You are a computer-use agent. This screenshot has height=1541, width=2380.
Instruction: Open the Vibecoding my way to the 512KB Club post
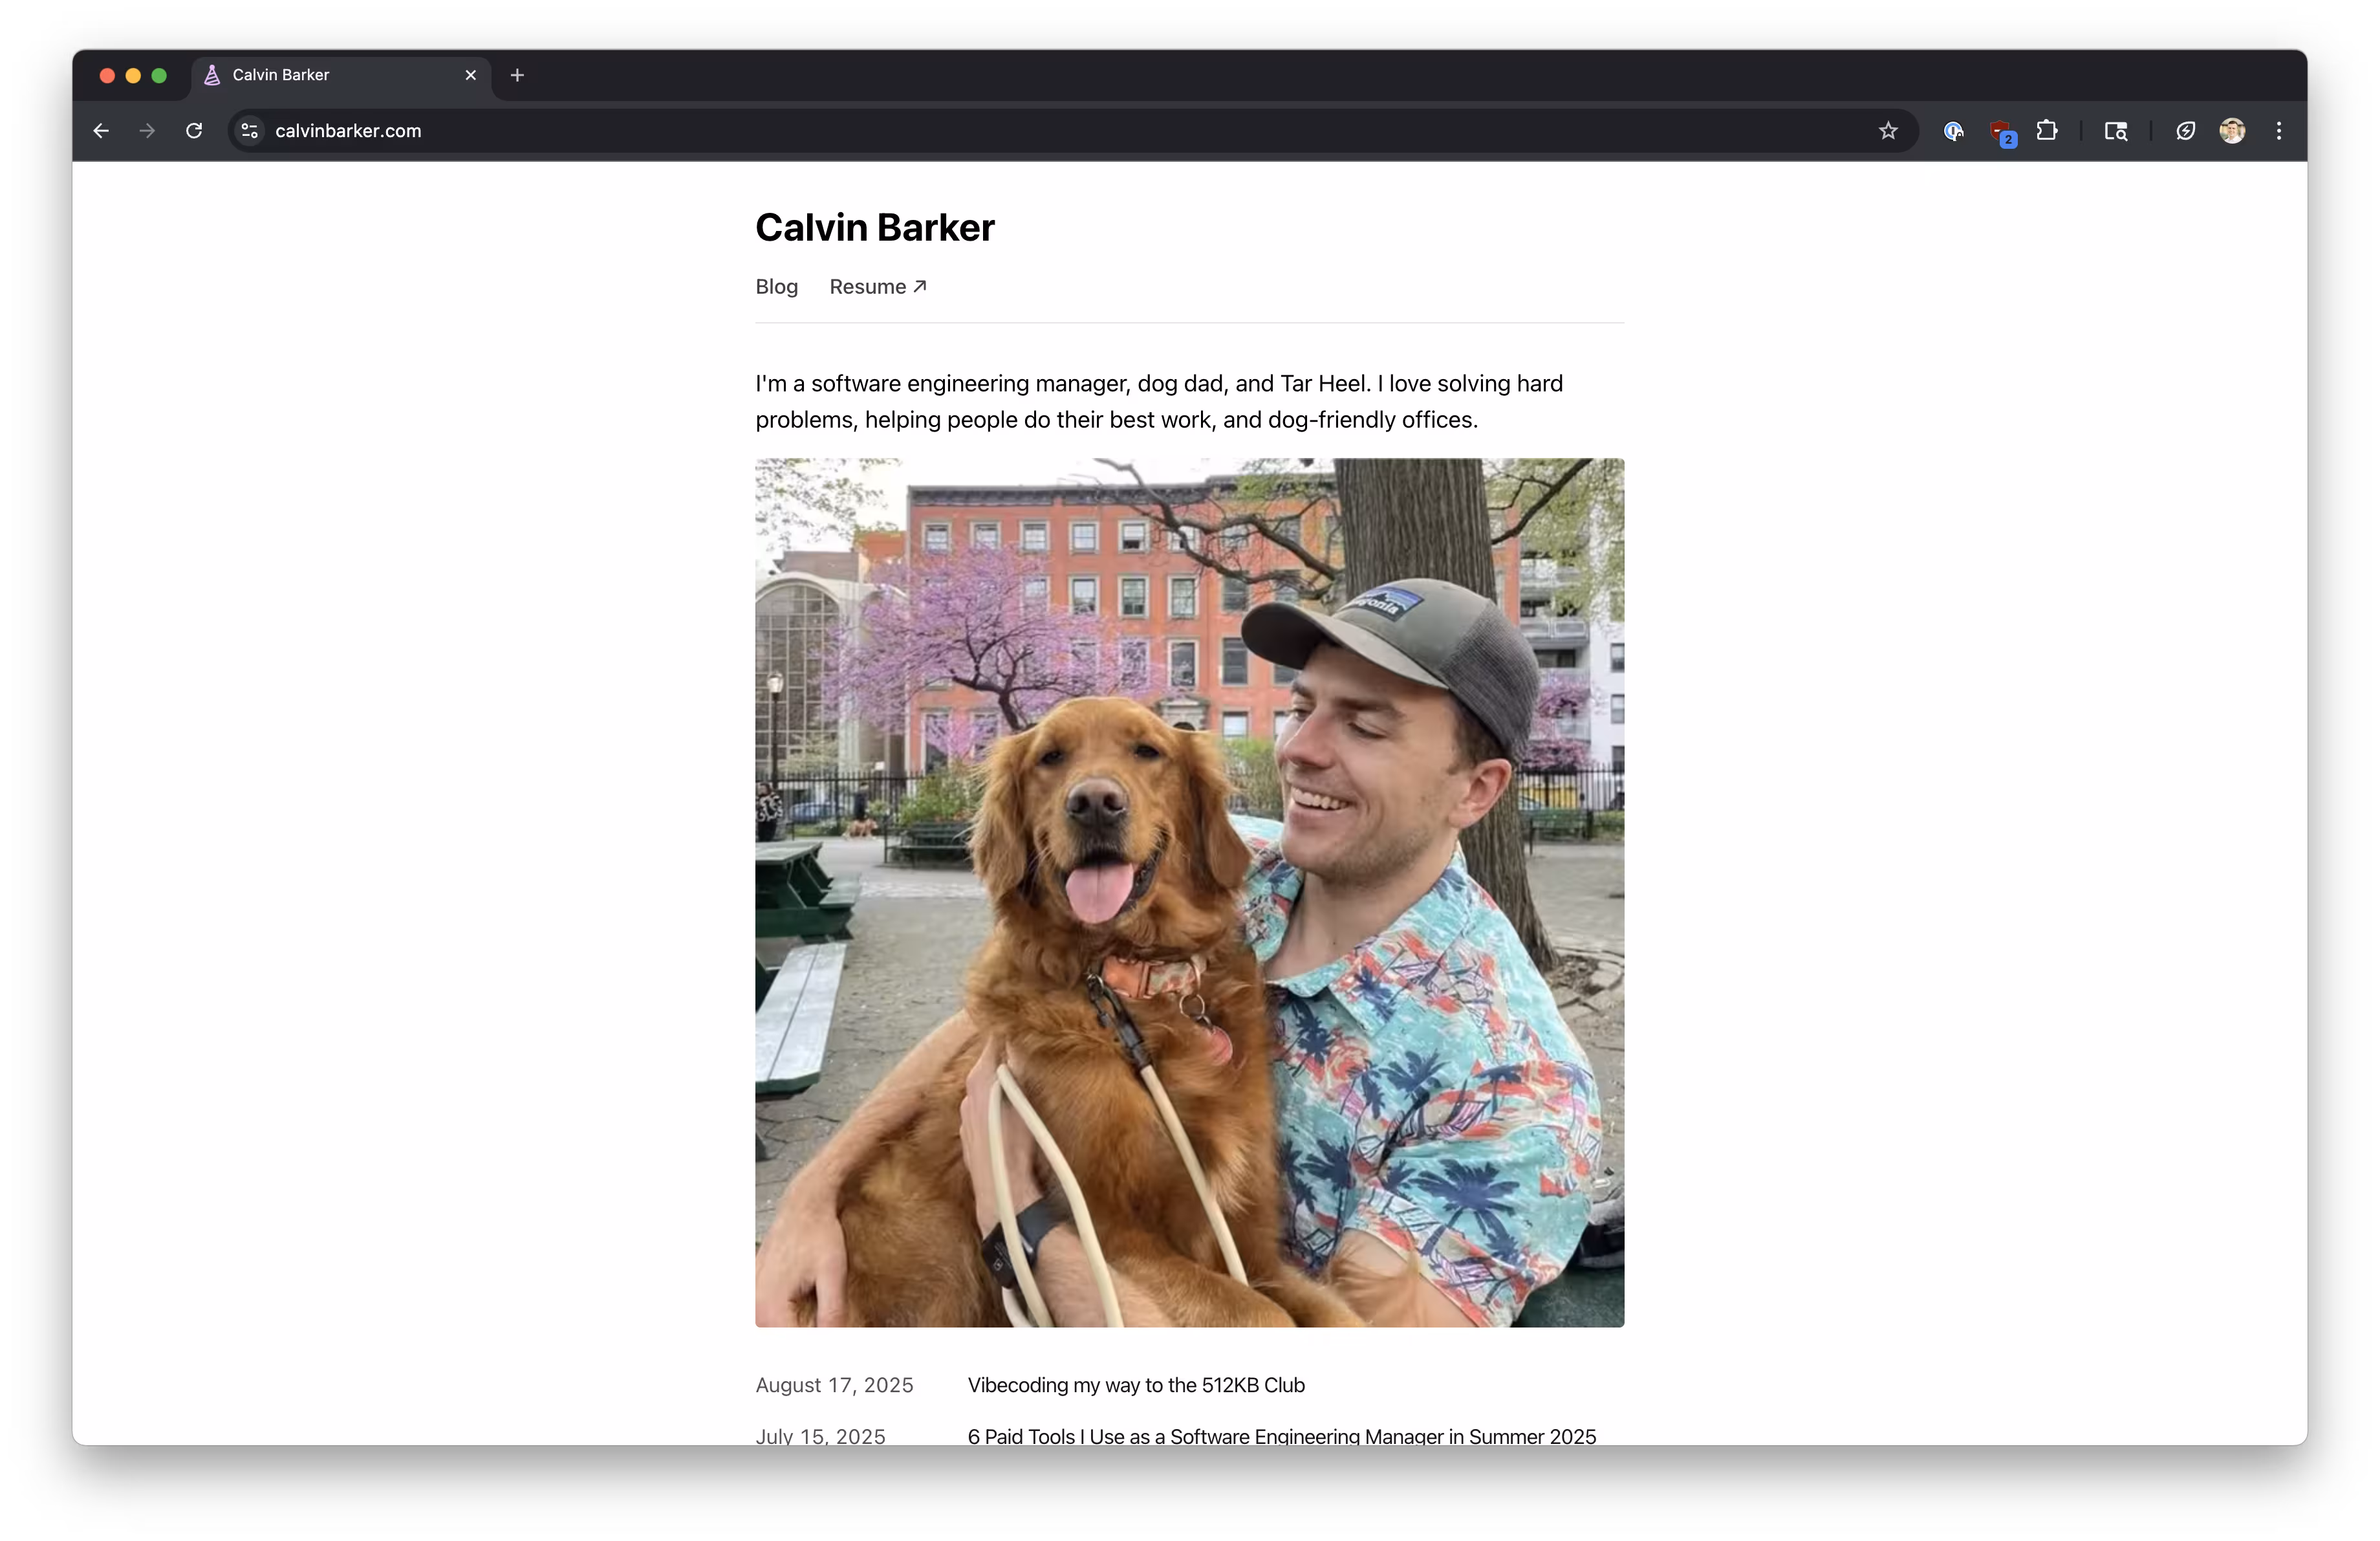1135,1385
